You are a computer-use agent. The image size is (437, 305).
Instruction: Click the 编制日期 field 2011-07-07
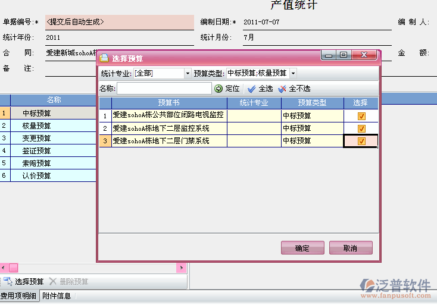click(317, 22)
